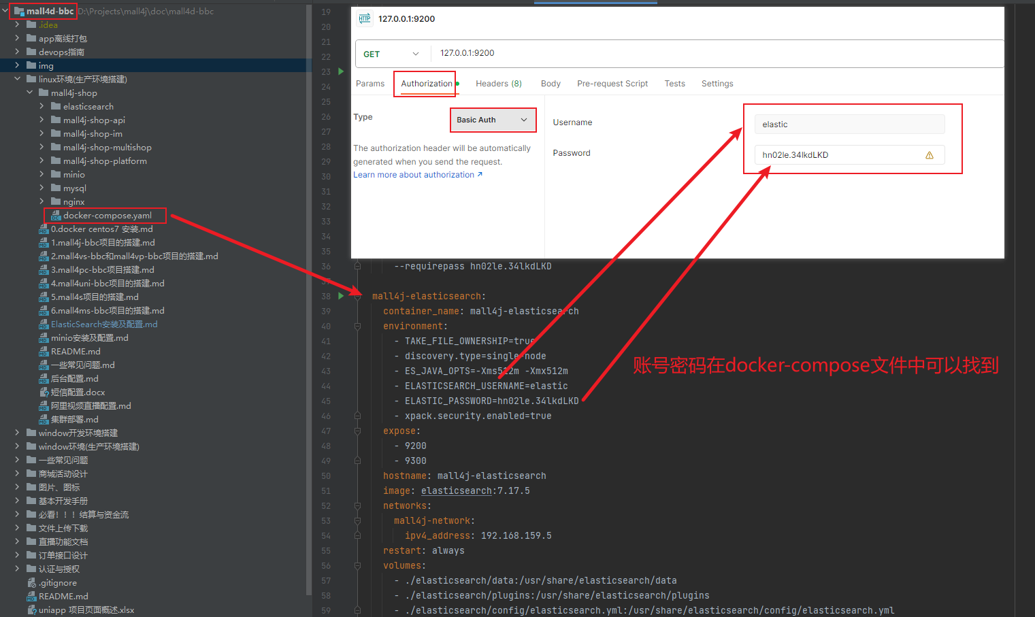This screenshot has height=617, width=1035.
Task: Open the GET method dropdown
Action: click(393, 54)
